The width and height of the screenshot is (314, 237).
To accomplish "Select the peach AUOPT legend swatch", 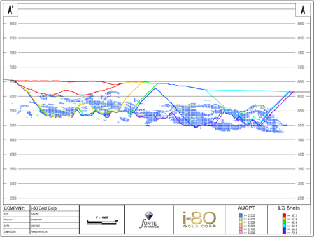I will 241,226.
